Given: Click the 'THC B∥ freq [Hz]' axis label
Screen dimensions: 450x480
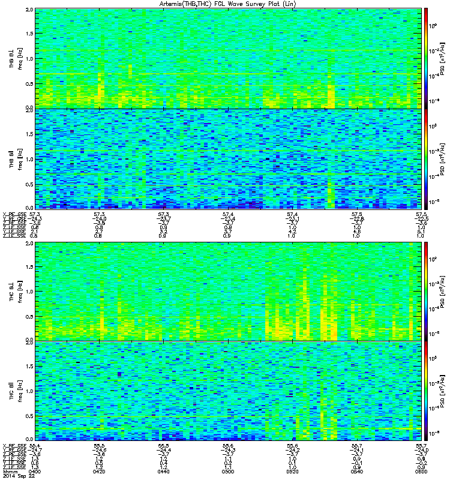Looking at the screenshot, I should [16, 391].
